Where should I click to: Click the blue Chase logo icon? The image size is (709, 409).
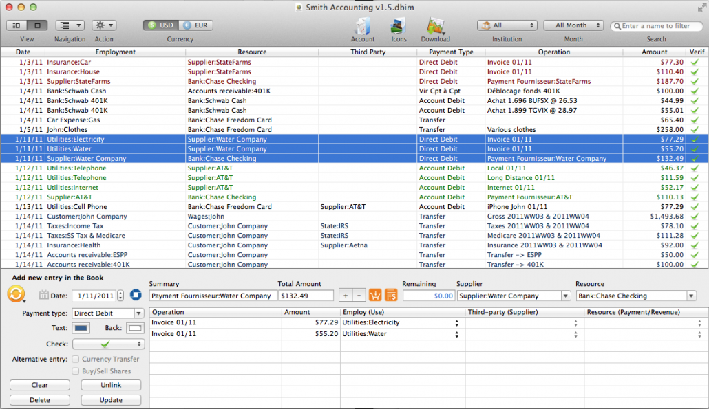click(136, 296)
